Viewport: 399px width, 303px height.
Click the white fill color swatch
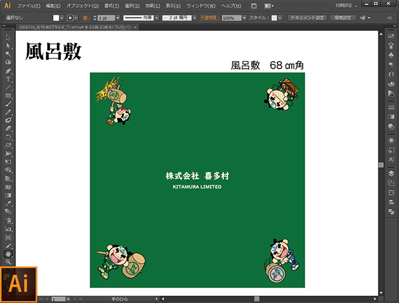[56, 18]
